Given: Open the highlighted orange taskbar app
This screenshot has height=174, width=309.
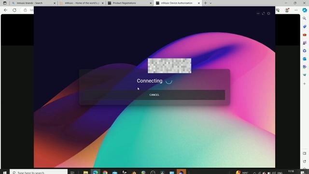Looking at the screenshot, I should click(x=182, y=172).
